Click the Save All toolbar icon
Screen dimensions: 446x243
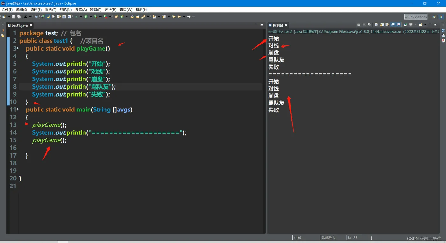point(19,17)
